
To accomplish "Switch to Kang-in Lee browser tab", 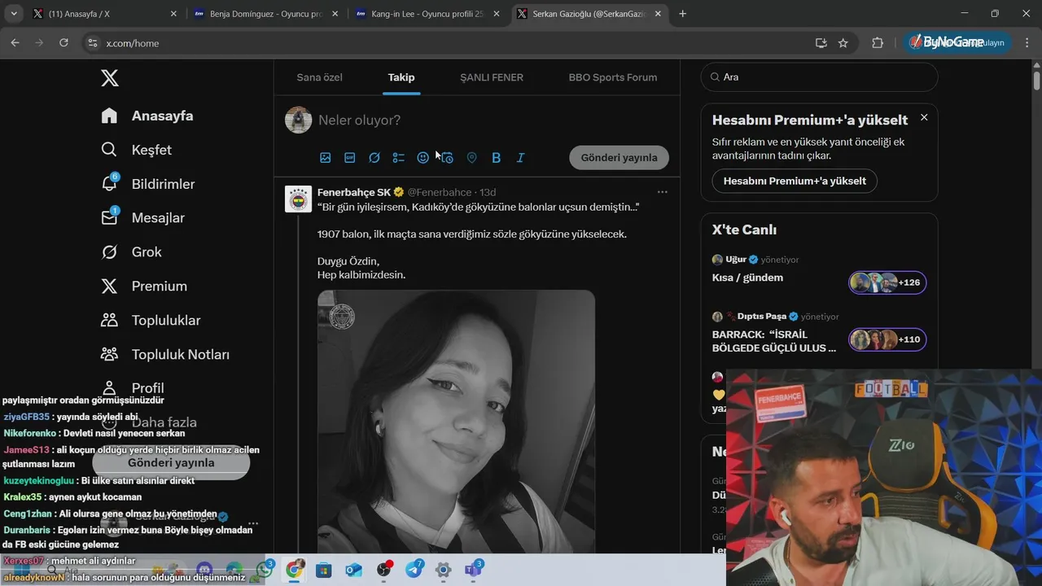I will click(x=428, y=14).
